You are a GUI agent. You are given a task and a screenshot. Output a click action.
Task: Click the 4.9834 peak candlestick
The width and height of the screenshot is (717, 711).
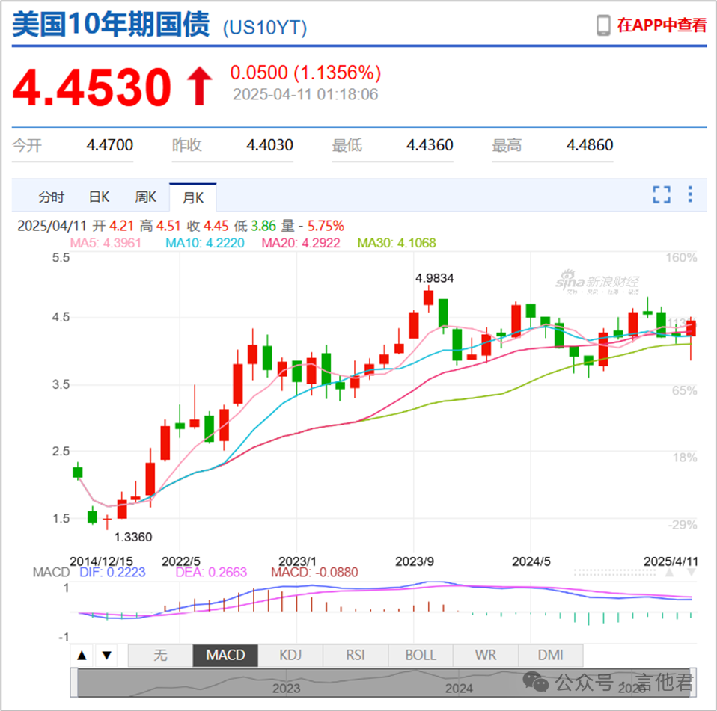coord(428,298)
